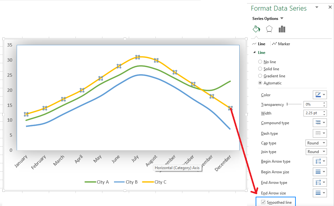
Task: Open the Join type dropdown
Action: point(316,151)
